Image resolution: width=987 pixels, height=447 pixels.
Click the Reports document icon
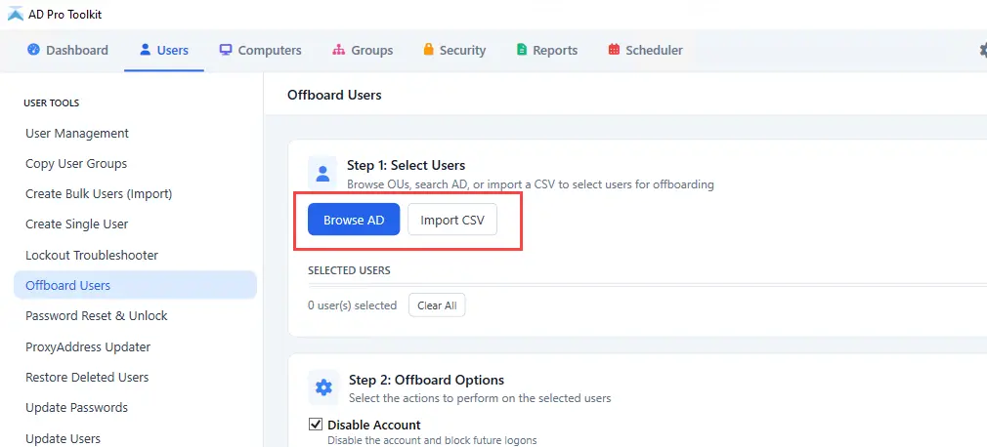pos(521,50)
